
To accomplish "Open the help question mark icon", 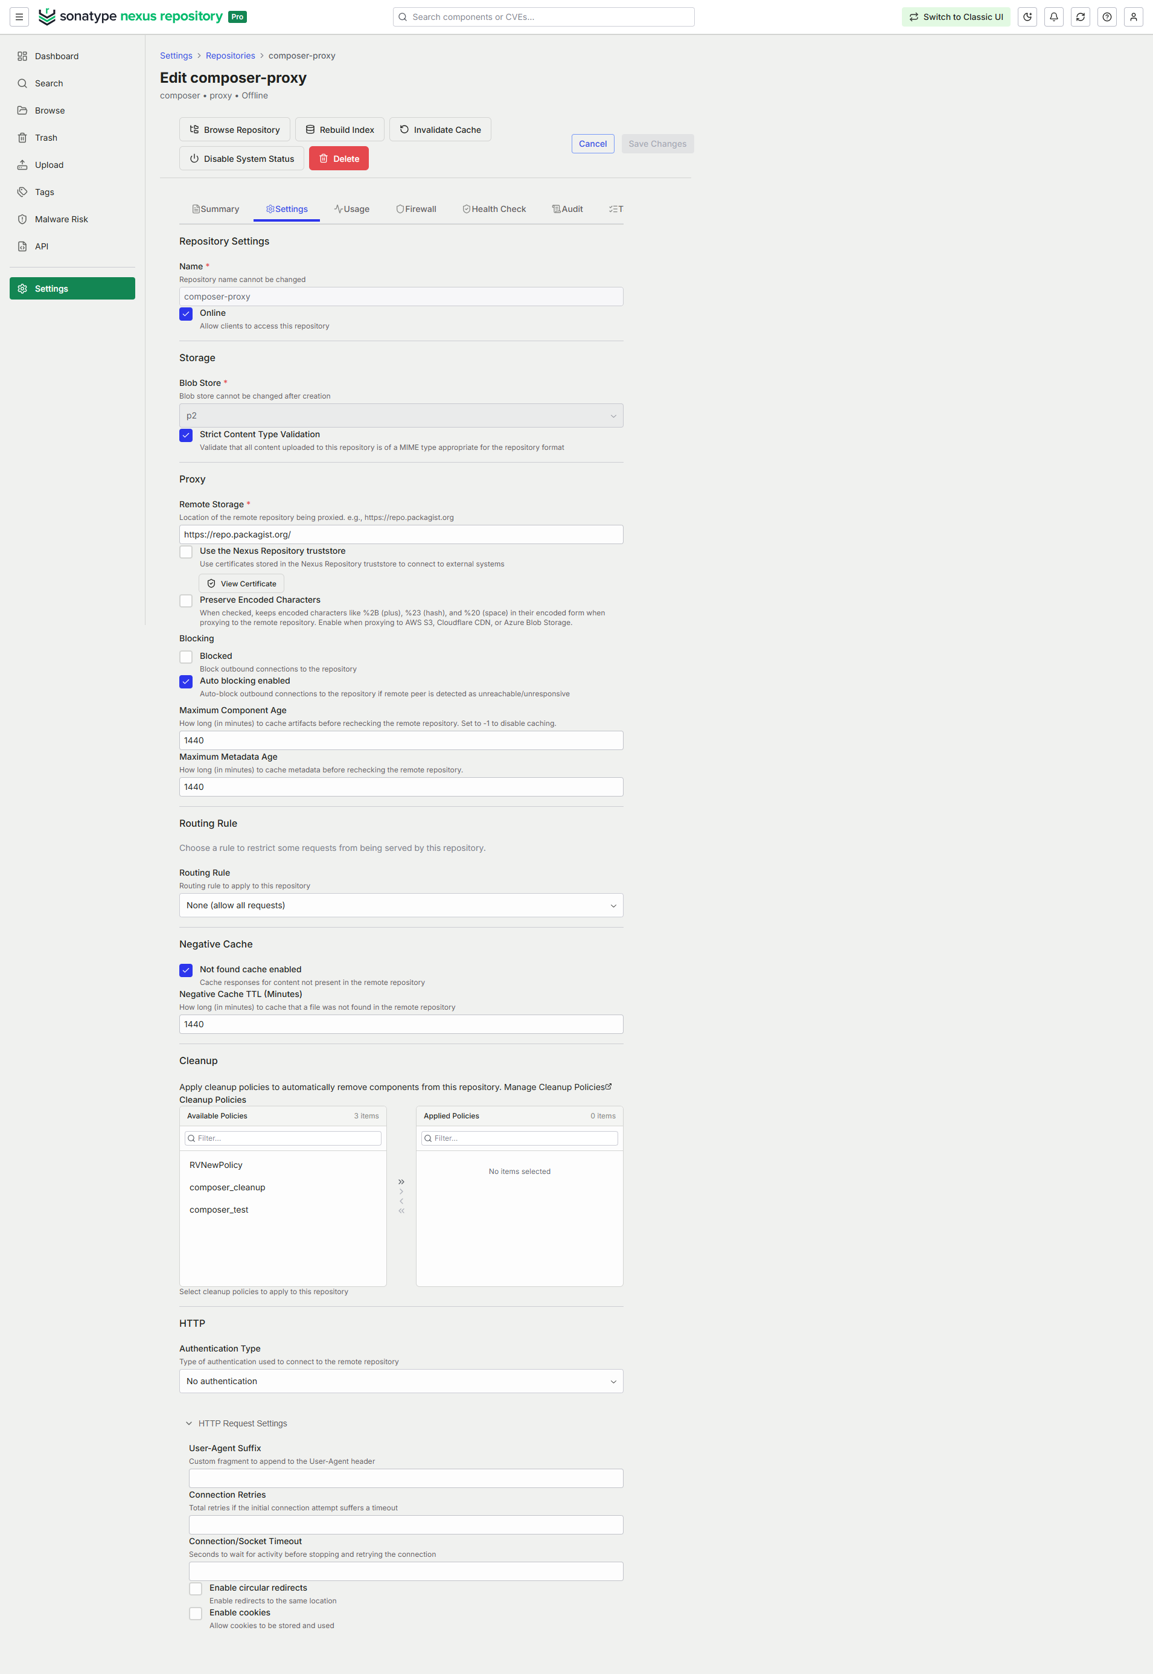I will (1107, 17).
